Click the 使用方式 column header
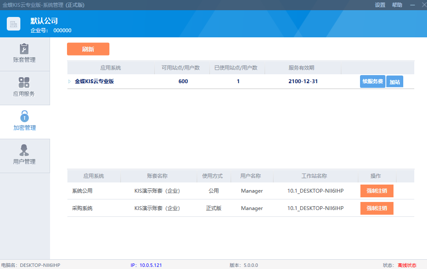 [x=212, y=176]
